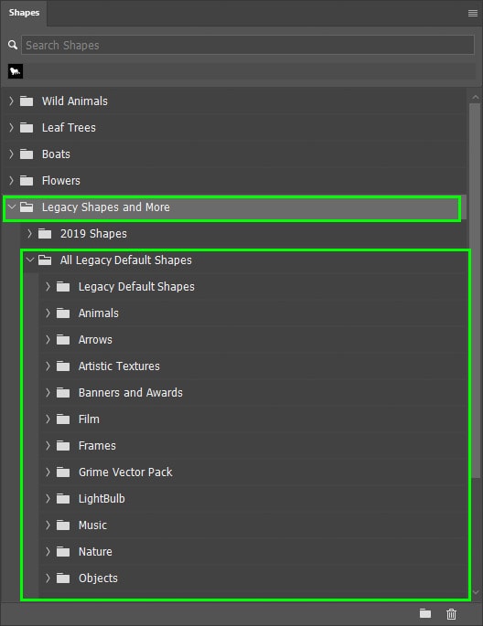The width and height of the screenshot is (483, 626).
Task: Click the Wild Animals folder icon
Action: coord(27,101)
